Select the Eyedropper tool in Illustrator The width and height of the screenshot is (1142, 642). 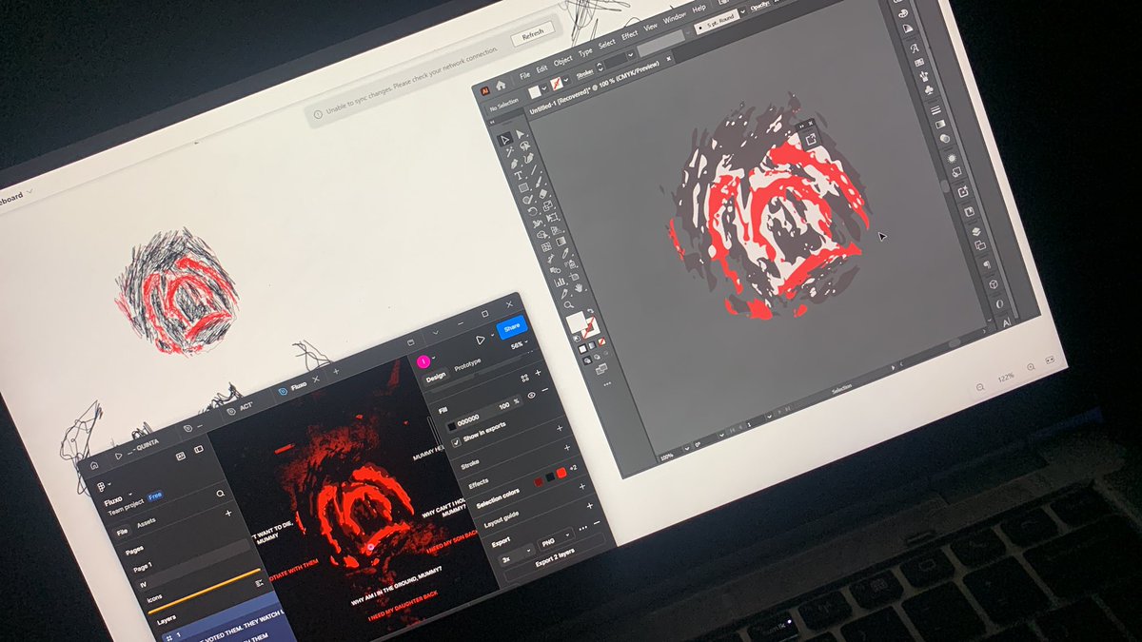(566, 253)
